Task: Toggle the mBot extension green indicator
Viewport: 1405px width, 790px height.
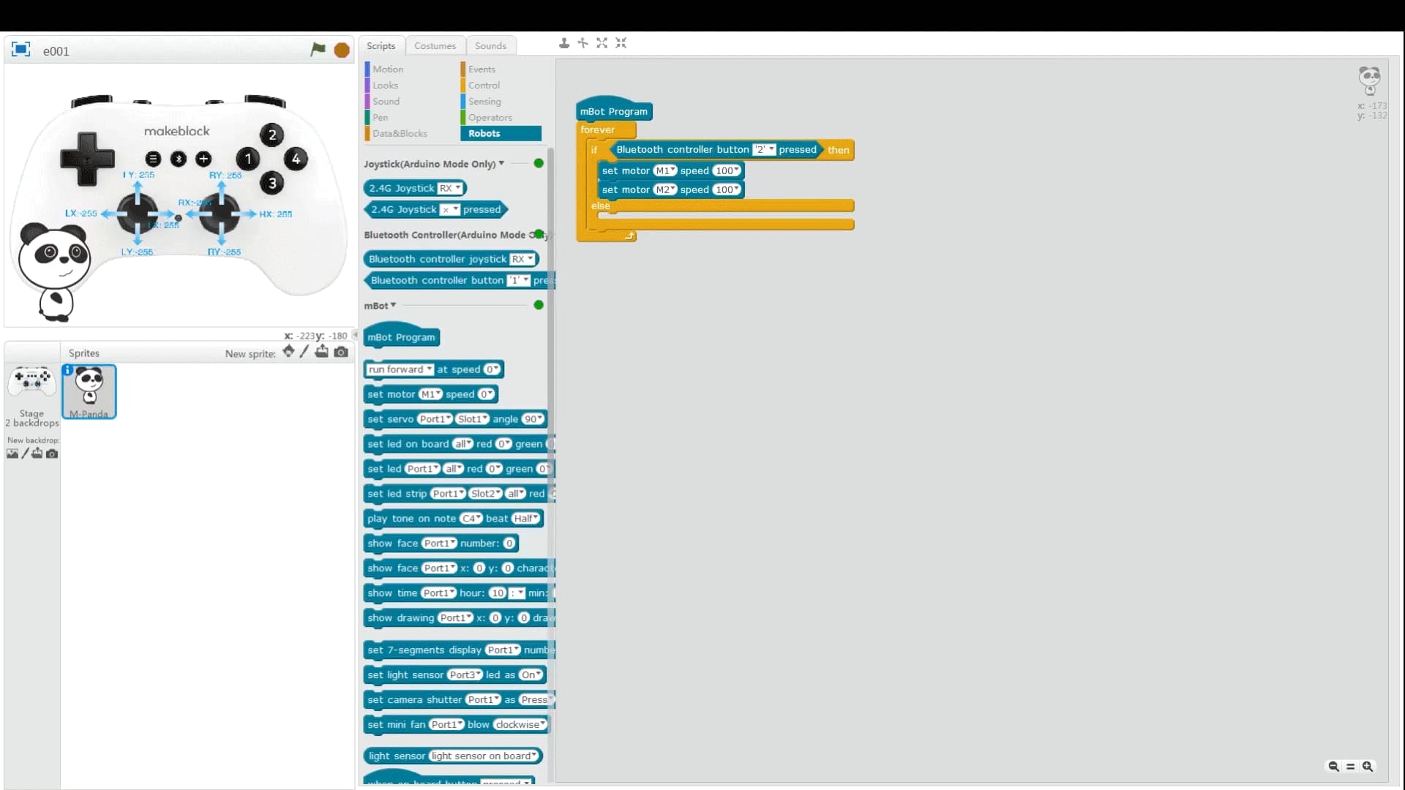Action: (539, 305)
